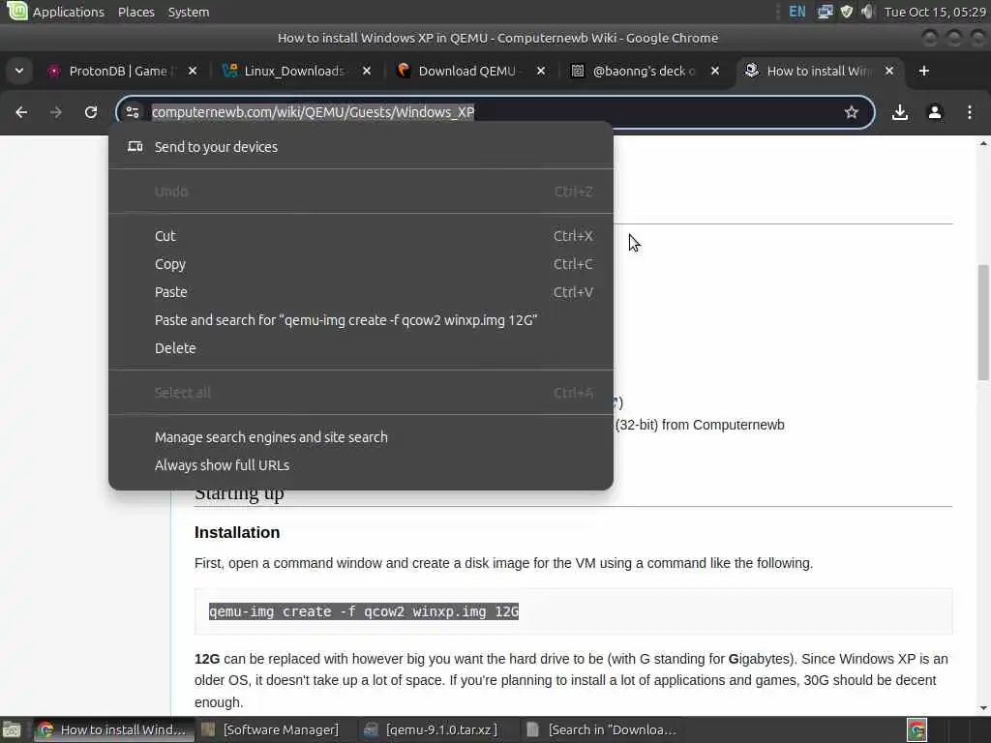Screen dimensions: 991x743
Task: Click the highlighted qemu-img create command
Action: 364,611
